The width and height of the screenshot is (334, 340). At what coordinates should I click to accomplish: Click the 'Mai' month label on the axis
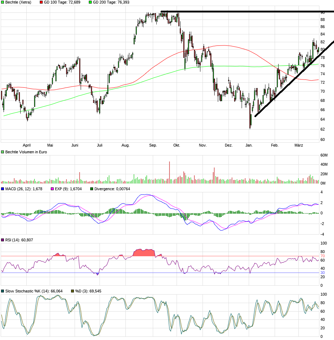(50, 145)
